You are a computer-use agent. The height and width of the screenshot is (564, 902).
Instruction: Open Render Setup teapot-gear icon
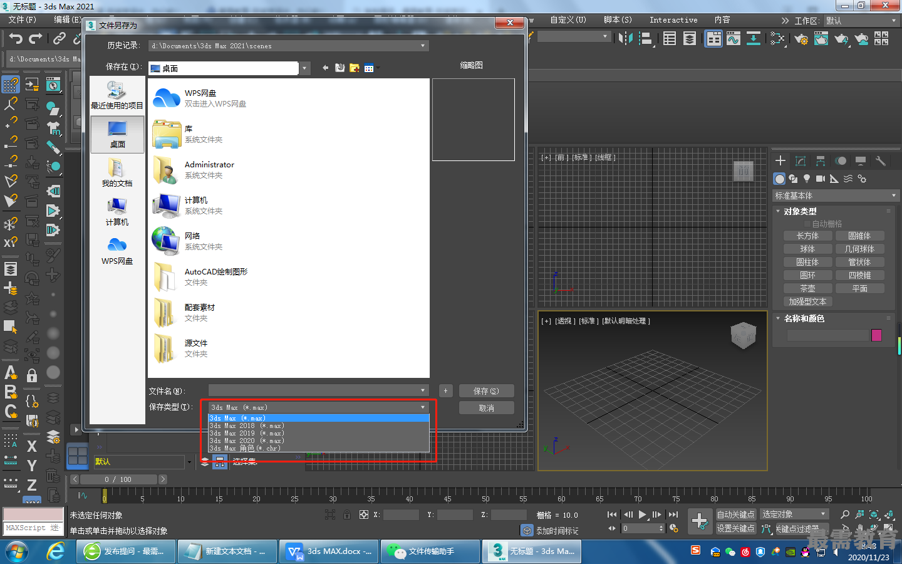point(801,39)
